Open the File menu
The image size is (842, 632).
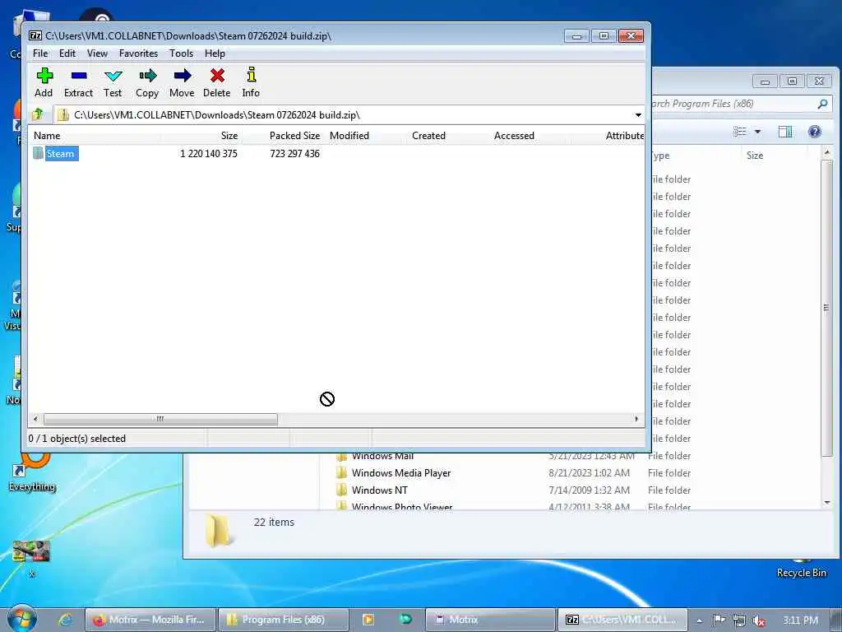click(40, 53)
